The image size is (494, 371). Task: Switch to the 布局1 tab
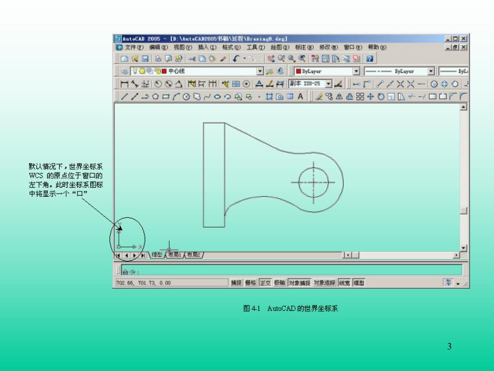175,254
